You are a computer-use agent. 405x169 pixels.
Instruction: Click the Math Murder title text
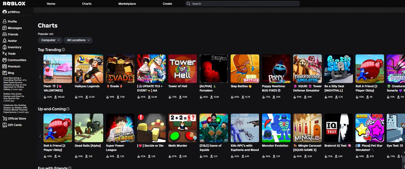tap(178, 146)
